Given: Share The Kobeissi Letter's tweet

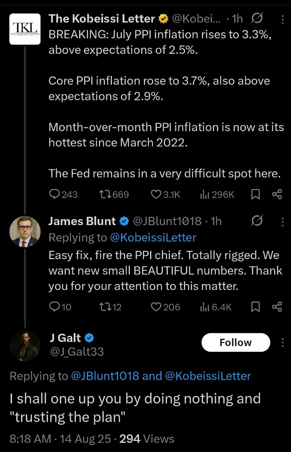Looking at the screenshot, I should click(x=277, y=194).
